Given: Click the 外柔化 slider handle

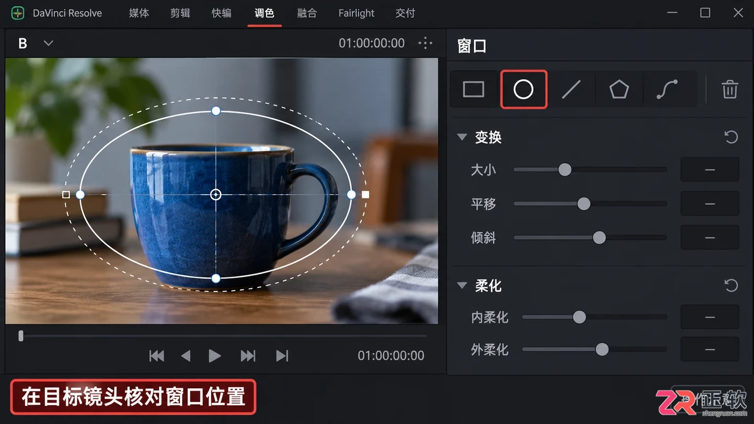Looking at the screenshot, I should (602, 349).
